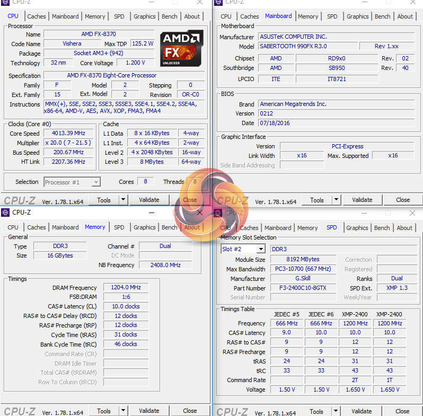The height and width of the screenshot is (416, 423).
Task: Open Memory tab in CPU window
Action: (95, 16)
